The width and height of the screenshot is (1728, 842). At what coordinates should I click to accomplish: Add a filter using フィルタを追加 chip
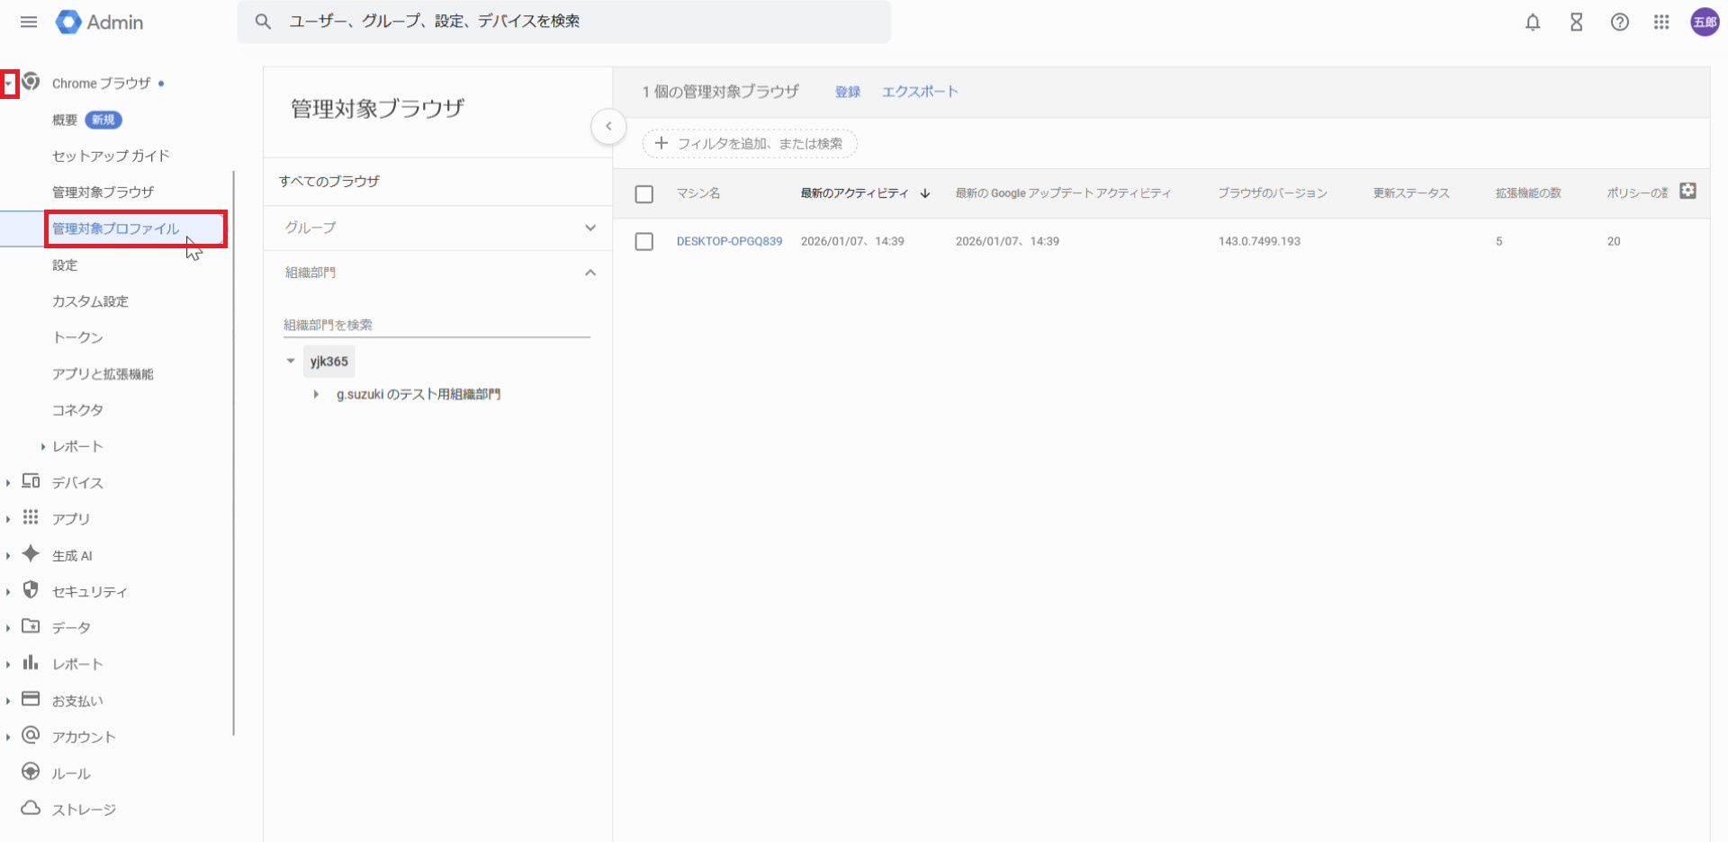pos(749,144)
